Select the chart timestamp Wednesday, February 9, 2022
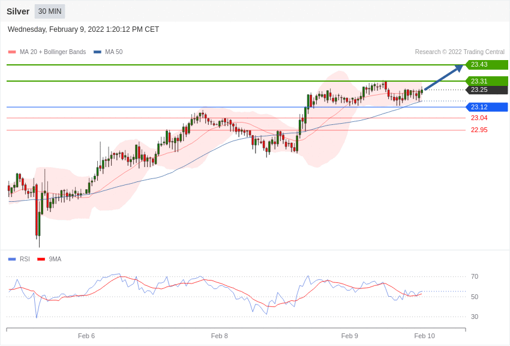Image resolution: width=510 pixels, height=346 pixels. pos(83,29)
